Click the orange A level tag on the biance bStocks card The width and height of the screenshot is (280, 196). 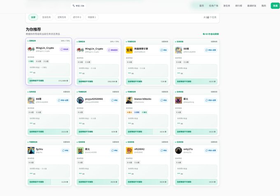click(129, 112)
